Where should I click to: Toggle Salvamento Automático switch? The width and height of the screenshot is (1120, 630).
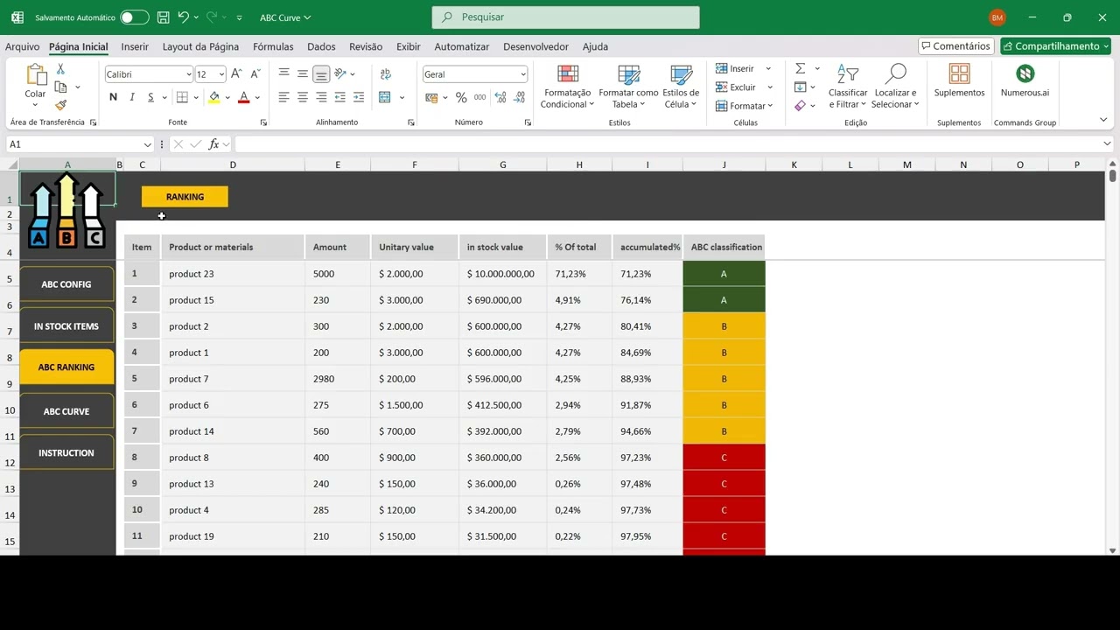click(134, 17)
